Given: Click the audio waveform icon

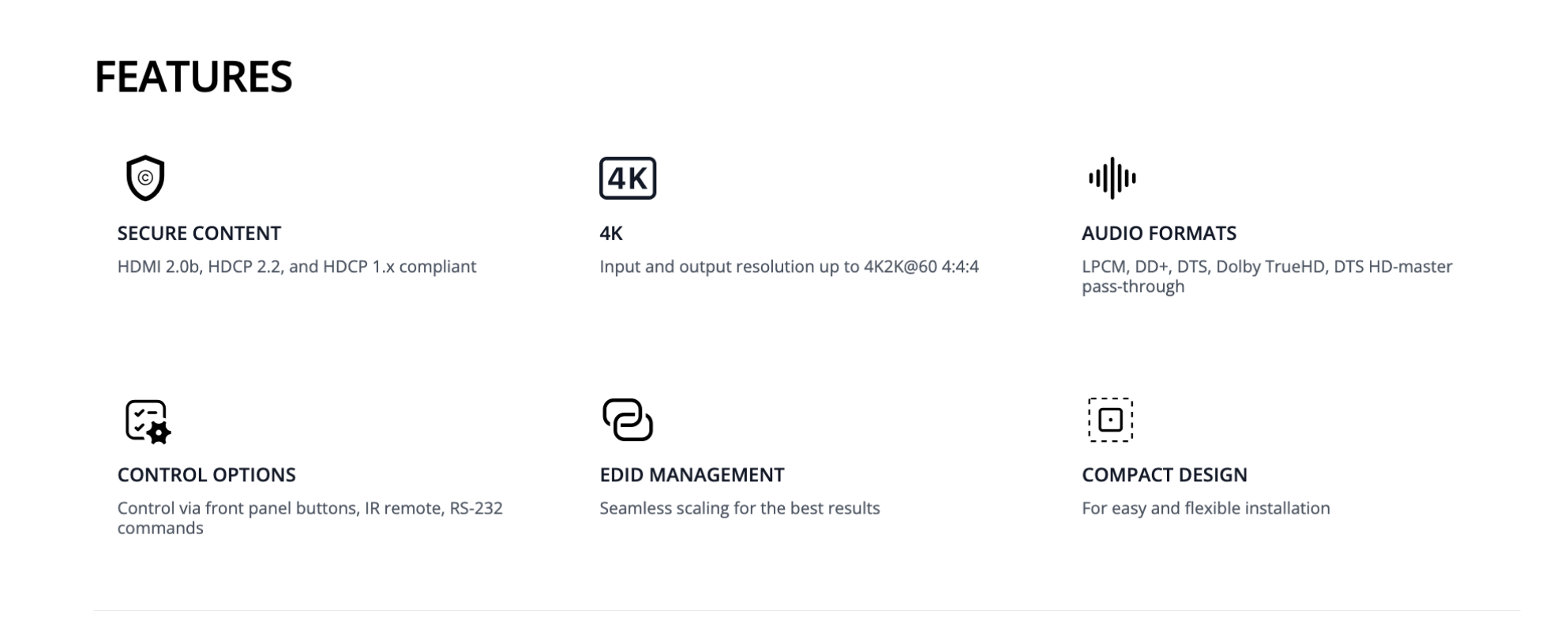Looking at the screenshot, I should 1112,178.
